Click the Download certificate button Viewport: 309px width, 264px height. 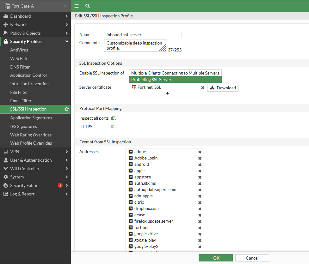tap(223, 88)
